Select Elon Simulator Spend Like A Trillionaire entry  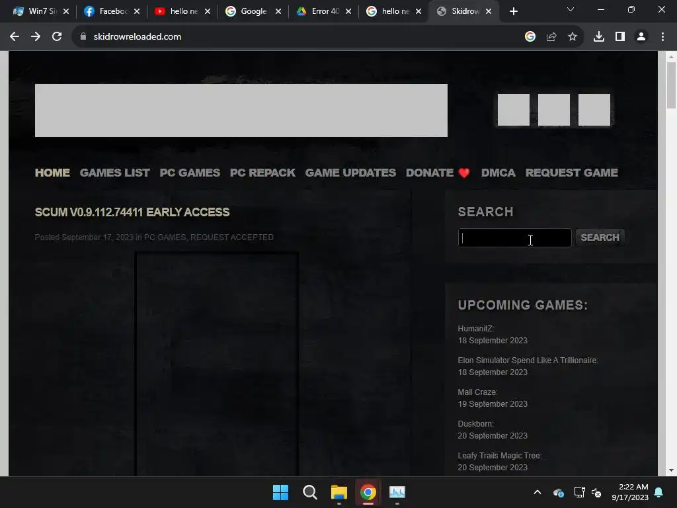528,360
